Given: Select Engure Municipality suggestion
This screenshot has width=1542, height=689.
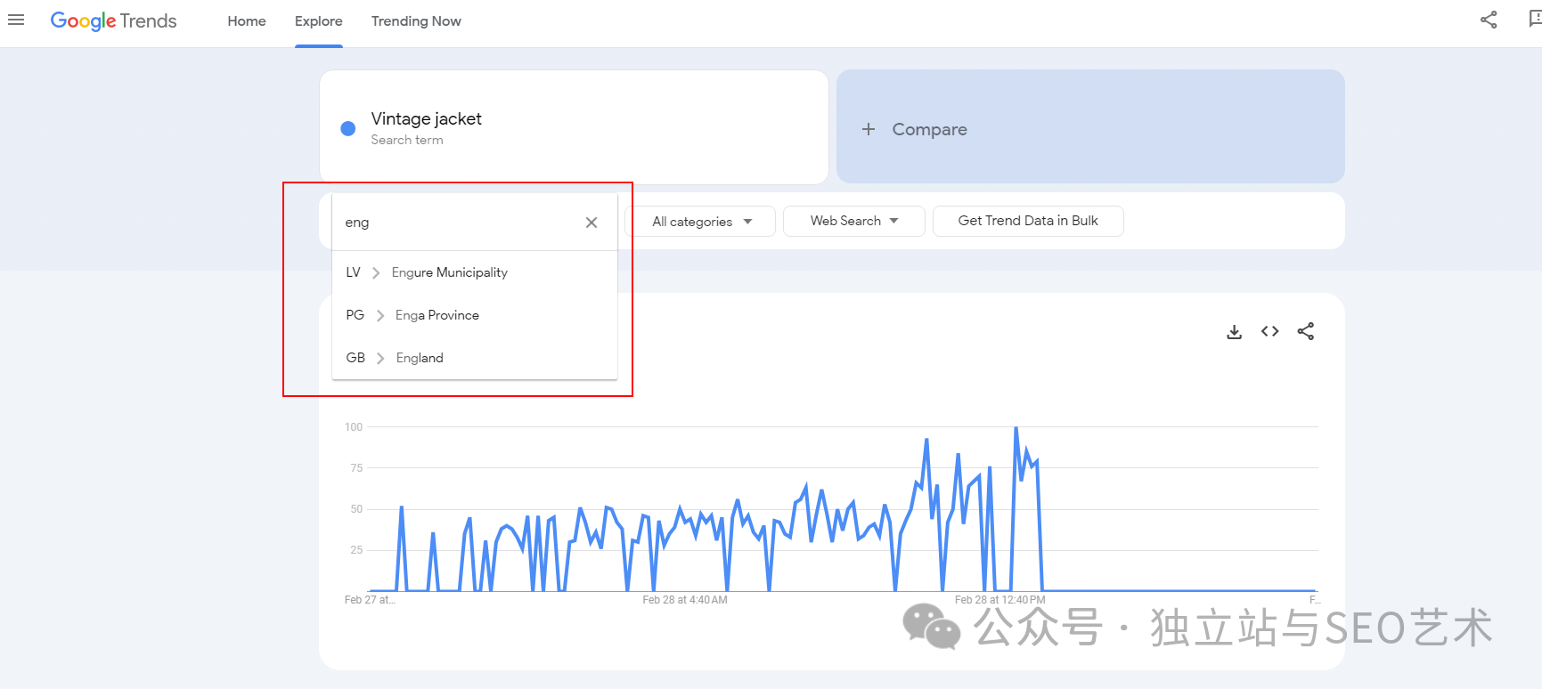Looking at the screenshot, I should pos(475,272).
